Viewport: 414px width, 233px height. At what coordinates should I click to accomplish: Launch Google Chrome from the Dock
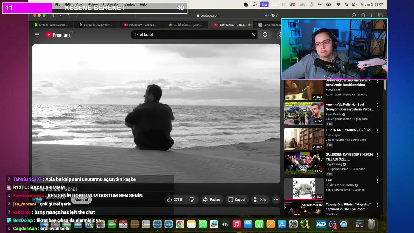pos(180,224)
